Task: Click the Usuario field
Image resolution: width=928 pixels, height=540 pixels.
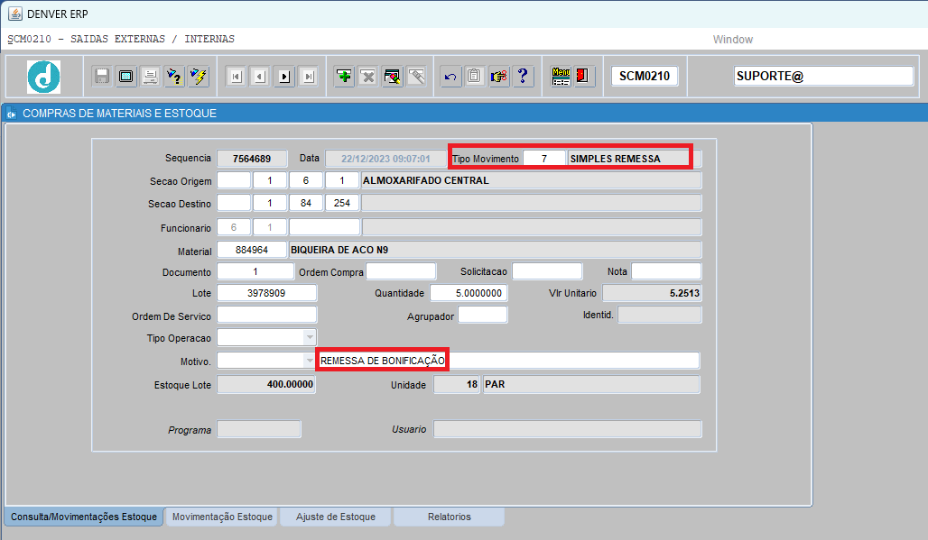Action: 568,429
